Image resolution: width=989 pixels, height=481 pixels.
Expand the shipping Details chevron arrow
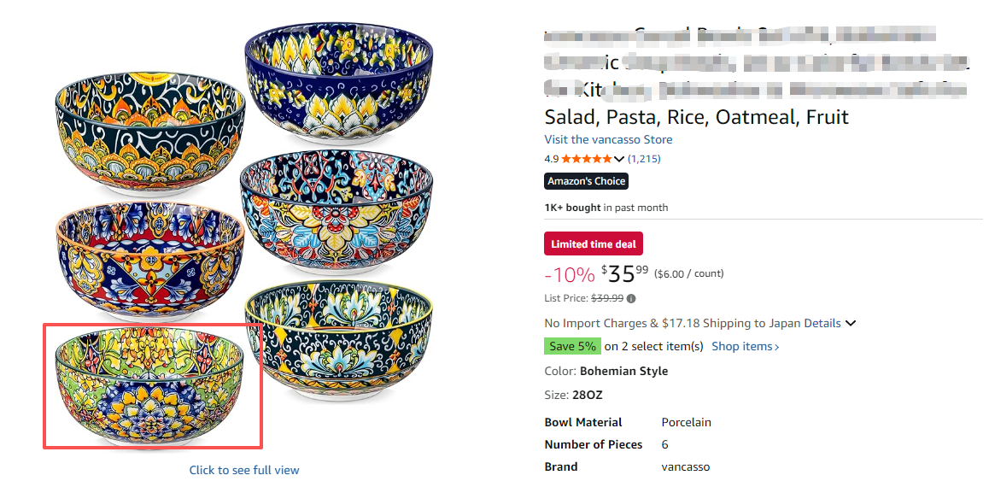pyautogui.click(x=851, y=324)
